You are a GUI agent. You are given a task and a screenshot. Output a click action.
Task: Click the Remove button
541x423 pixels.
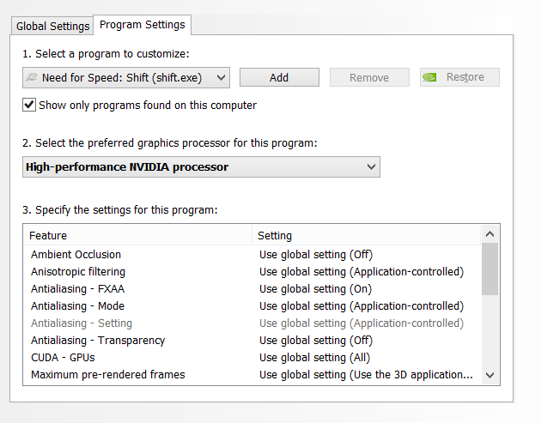pos(369,77)
